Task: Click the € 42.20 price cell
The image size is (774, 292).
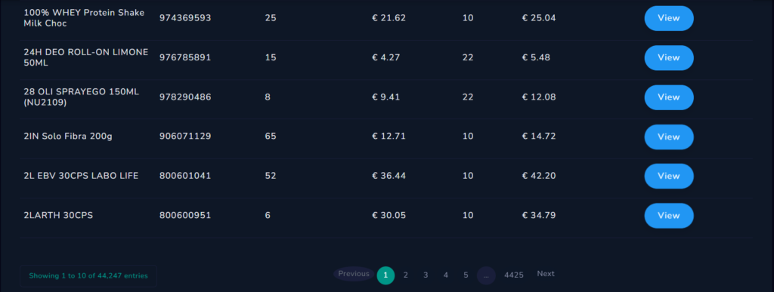Action: pos(539,176)
